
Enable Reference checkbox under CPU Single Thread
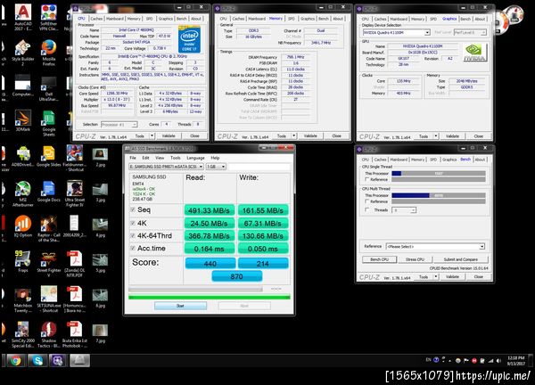pyautogui.click(x=367, y=179)
